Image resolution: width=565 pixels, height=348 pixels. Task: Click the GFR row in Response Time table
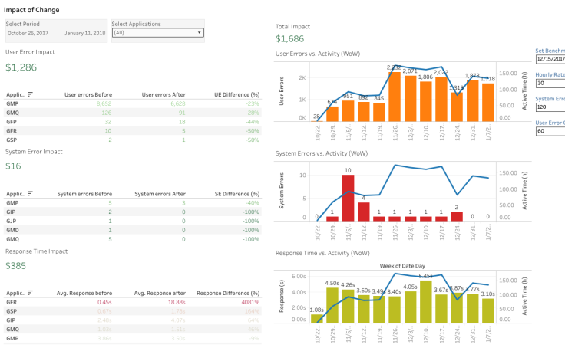click(12, 302)
